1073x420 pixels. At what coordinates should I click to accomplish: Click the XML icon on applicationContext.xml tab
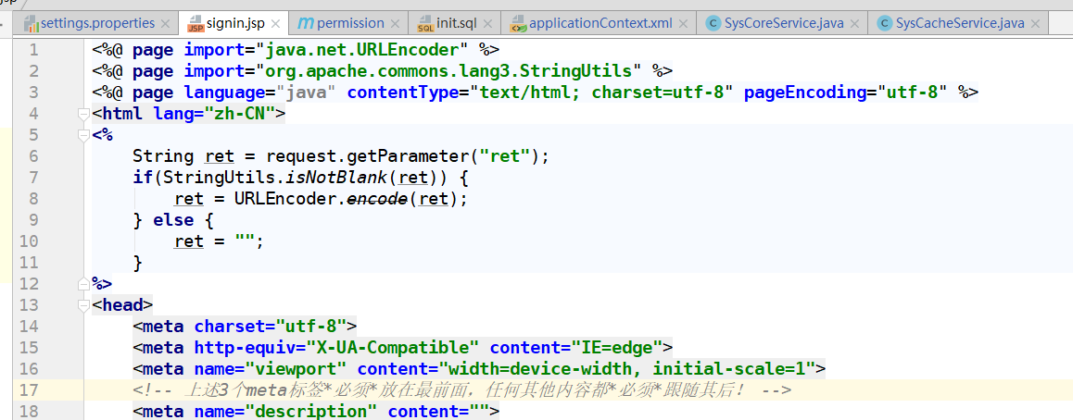click(516, 22)
